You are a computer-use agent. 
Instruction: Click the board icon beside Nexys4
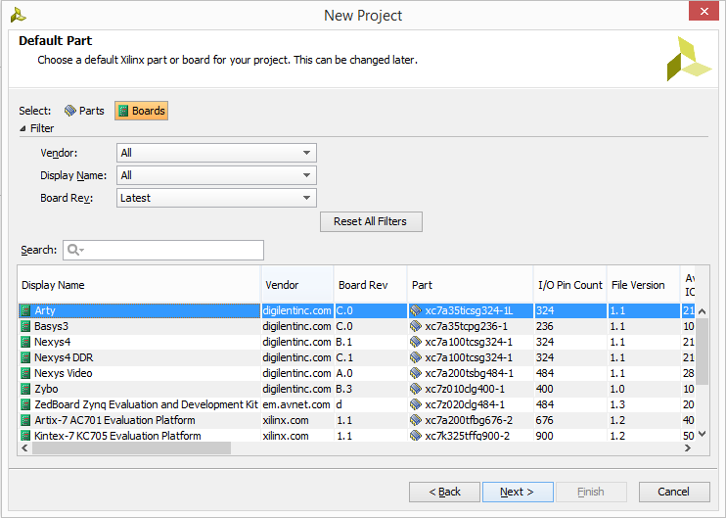pos(25,342)
